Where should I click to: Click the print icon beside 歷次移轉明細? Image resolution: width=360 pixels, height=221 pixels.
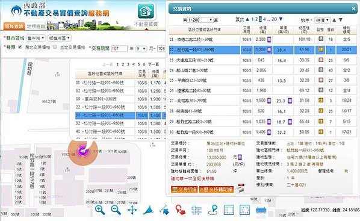point(241,188)
